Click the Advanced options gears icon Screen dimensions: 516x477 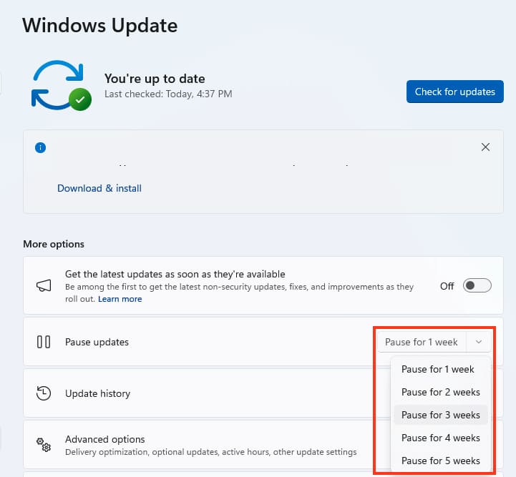(x=44, y=445)
